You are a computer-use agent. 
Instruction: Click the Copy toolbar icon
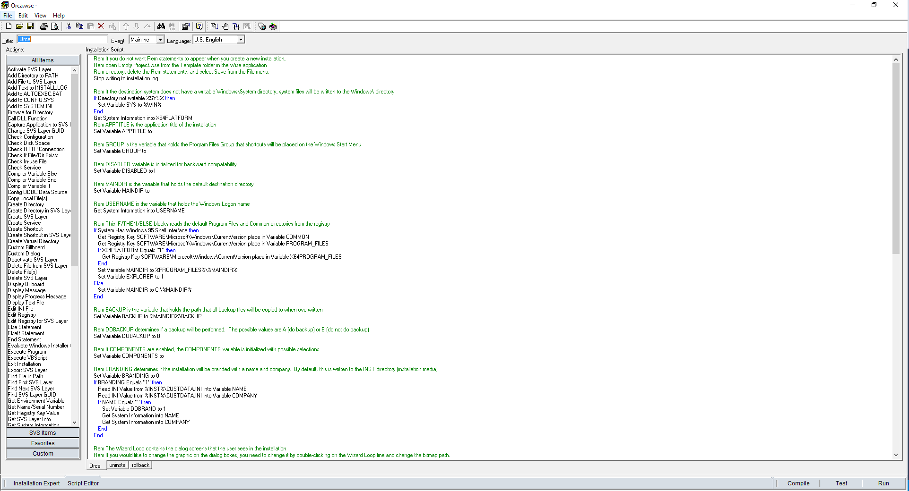click(79, 26)
